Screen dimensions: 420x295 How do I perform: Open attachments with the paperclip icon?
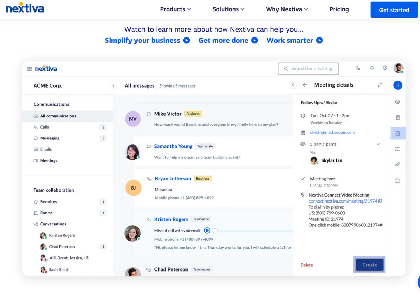coord(398,164)
